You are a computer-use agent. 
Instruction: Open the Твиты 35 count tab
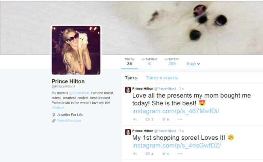pos(129,62)
